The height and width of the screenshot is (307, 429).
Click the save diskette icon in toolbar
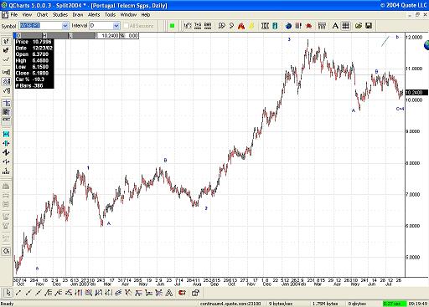[369, 26]
